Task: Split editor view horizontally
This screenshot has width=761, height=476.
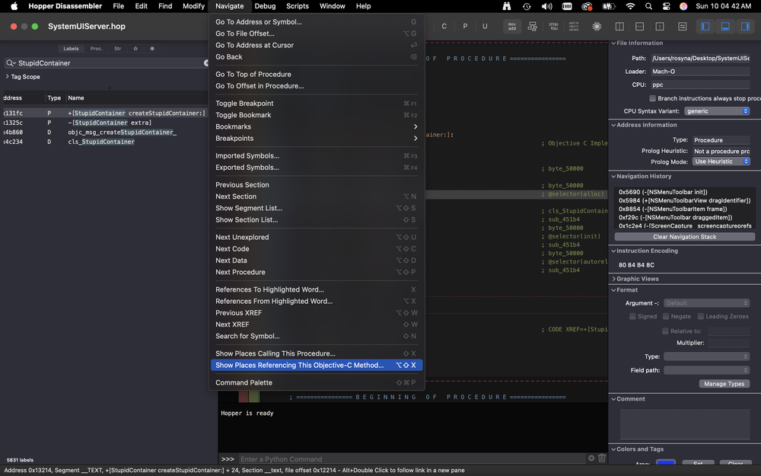Action: click(x=640, y=26)
